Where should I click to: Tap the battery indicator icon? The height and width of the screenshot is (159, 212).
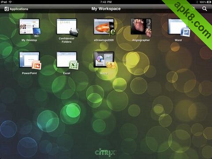pyautogui.click(x=209, y=2)
